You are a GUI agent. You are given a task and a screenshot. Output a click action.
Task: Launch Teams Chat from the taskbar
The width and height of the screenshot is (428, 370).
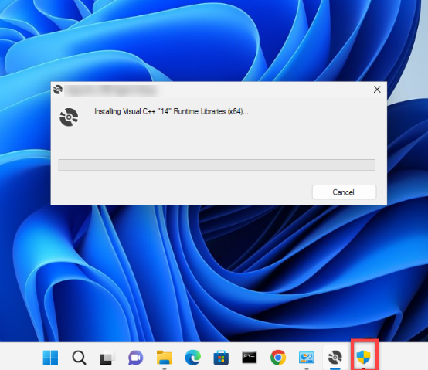(136, 358)
